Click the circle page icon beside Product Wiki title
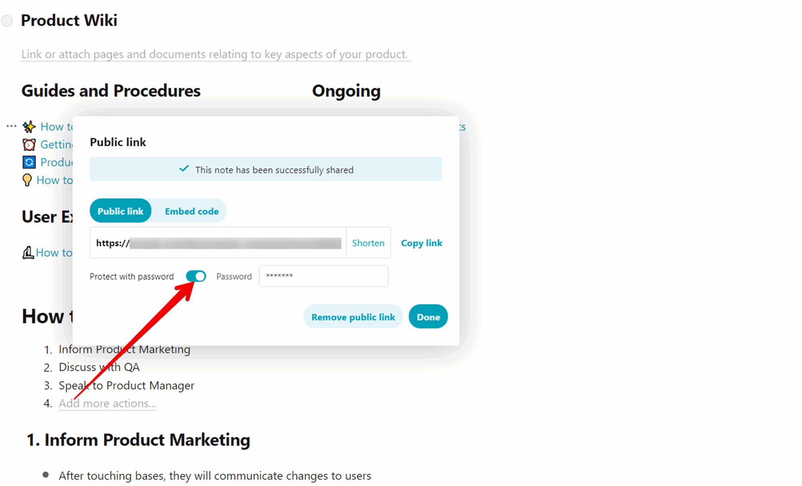Viewport: 802px width, 486px height. pyautogui.click(x=7, y=20)
